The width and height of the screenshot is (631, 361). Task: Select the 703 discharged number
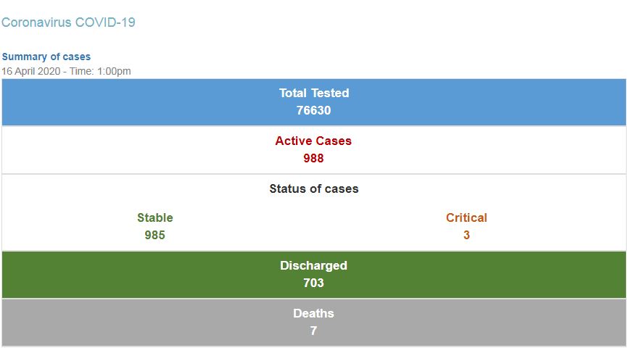pos(313,283)
